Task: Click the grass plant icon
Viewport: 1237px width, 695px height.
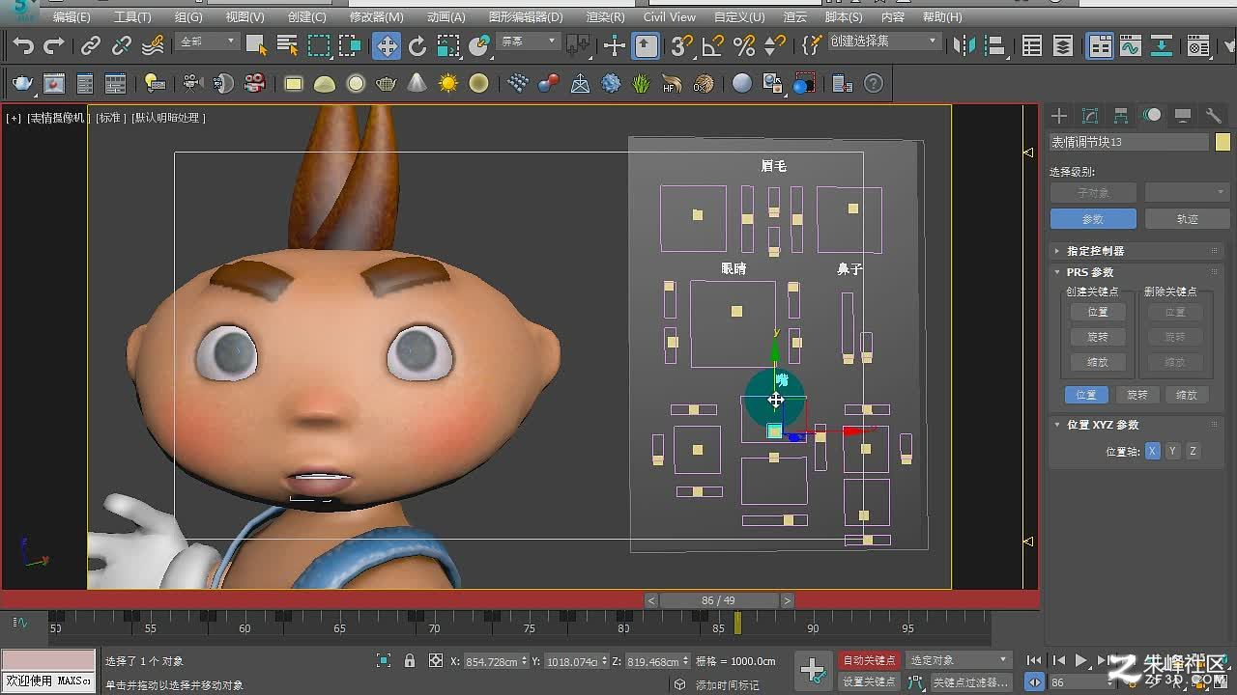Action: pos(642,84)
